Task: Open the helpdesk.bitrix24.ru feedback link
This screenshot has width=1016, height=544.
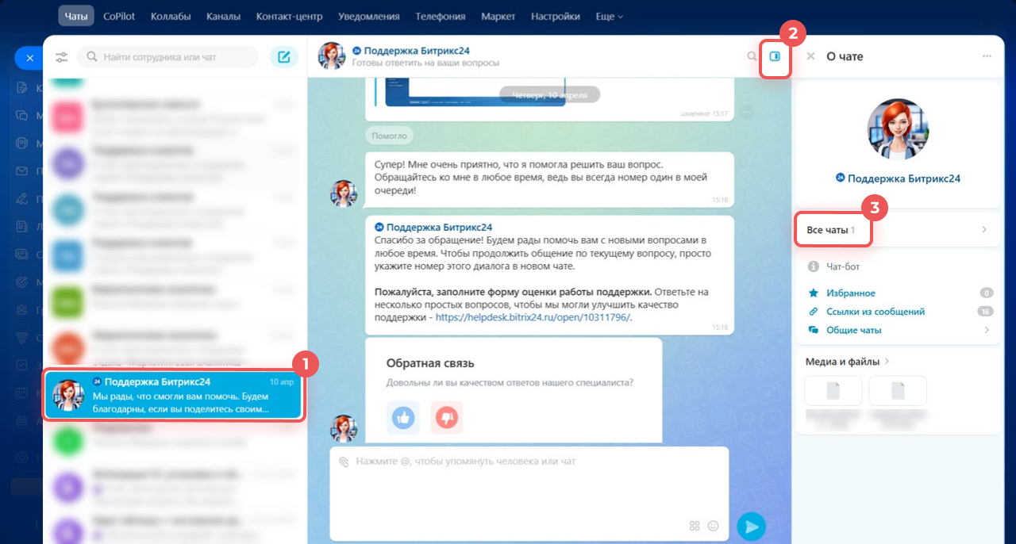Action: 533,317
